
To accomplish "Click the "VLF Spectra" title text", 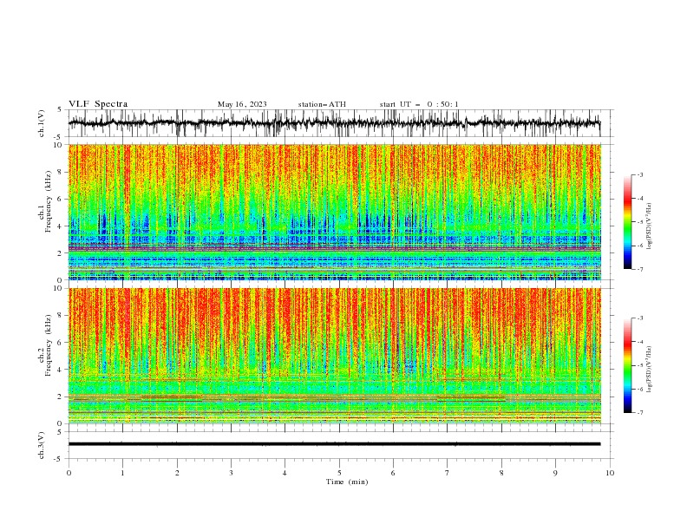I will (98, 104).
